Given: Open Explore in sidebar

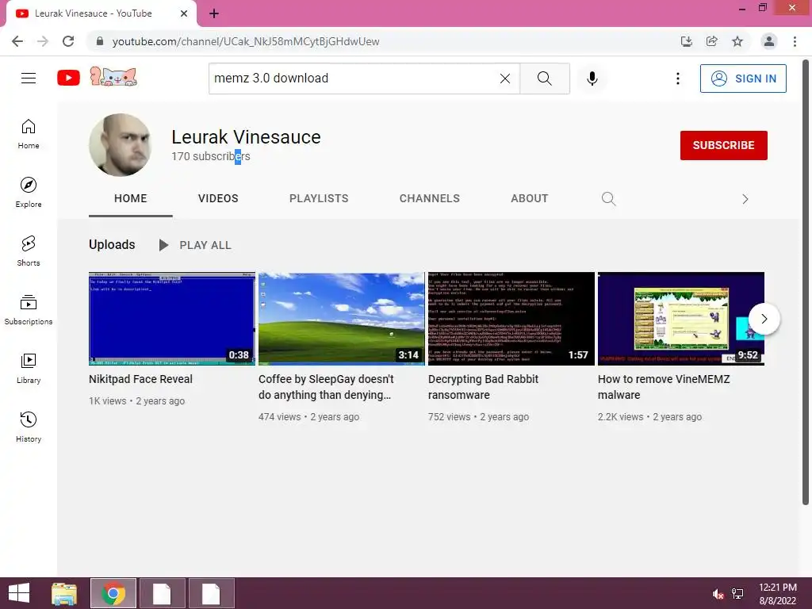Looking at the screenshot, I should 29,193.
